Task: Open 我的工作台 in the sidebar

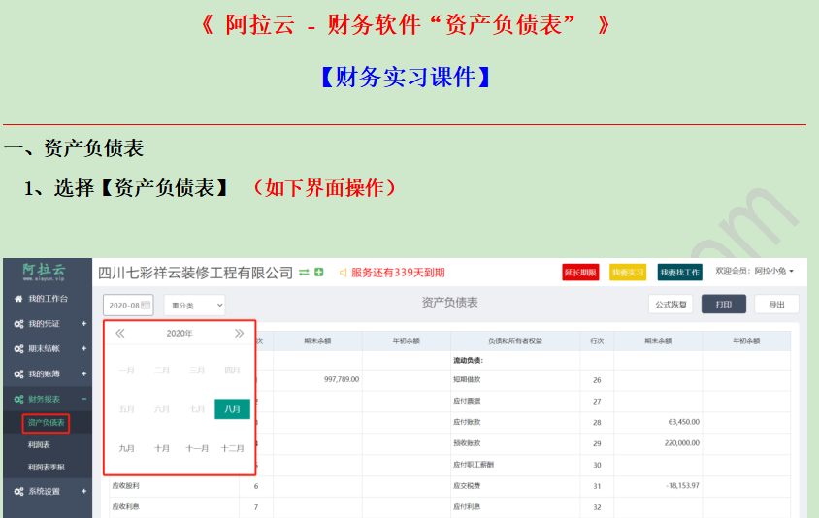Action: [x=48, y=299]
